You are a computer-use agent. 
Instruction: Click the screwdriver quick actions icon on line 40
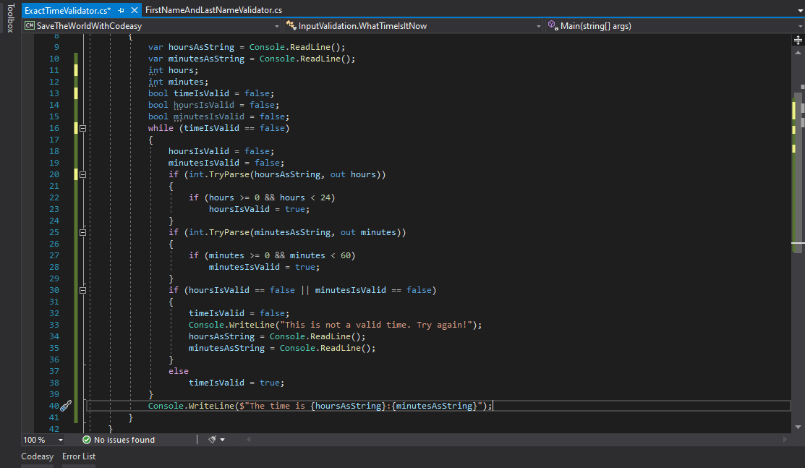point(66,406)
